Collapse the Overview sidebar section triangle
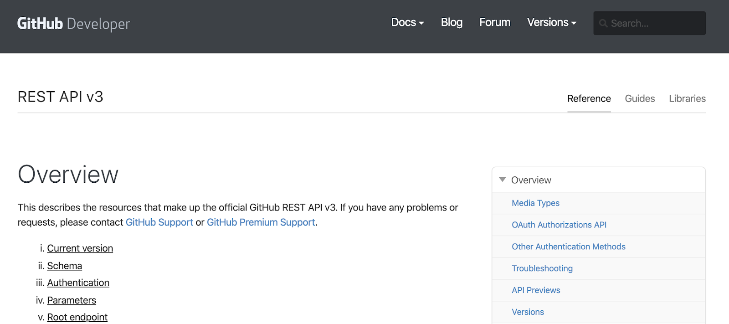729x324 pixels. [503, 180]
